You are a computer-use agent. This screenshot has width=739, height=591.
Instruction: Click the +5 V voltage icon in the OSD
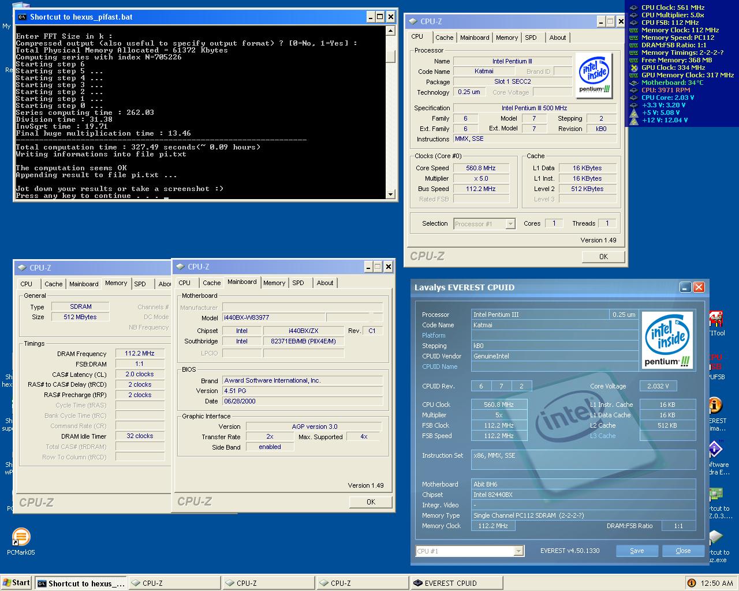click(x=634, y=113)
